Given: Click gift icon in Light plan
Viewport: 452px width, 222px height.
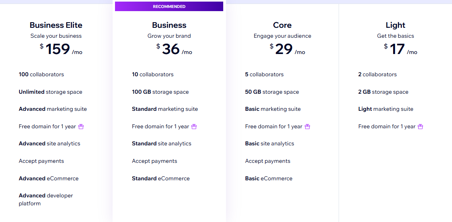Looking at the screenshot, I should pyautogui.click(x=421, y=127).
